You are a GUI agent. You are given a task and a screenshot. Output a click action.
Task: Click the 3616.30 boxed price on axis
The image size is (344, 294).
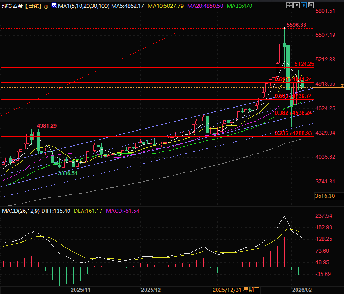[325, 196]
